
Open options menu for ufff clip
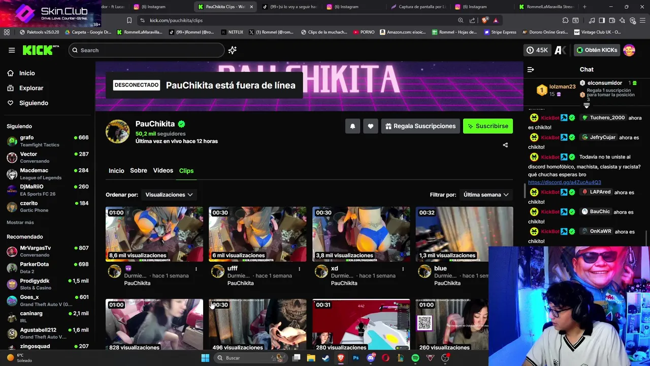click(299, 269)
